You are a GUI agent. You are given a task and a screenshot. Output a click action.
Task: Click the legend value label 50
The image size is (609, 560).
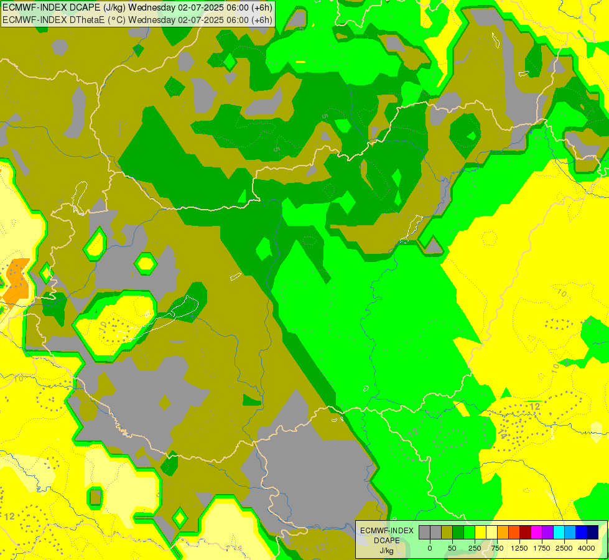click(x=452, y=548)
